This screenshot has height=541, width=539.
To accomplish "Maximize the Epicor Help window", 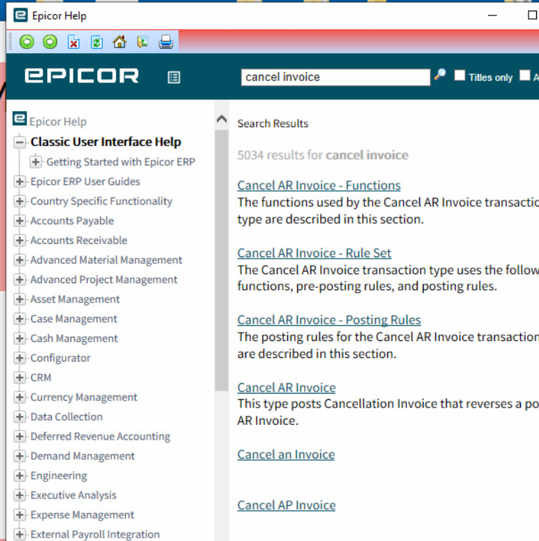I will coord(532,15).
